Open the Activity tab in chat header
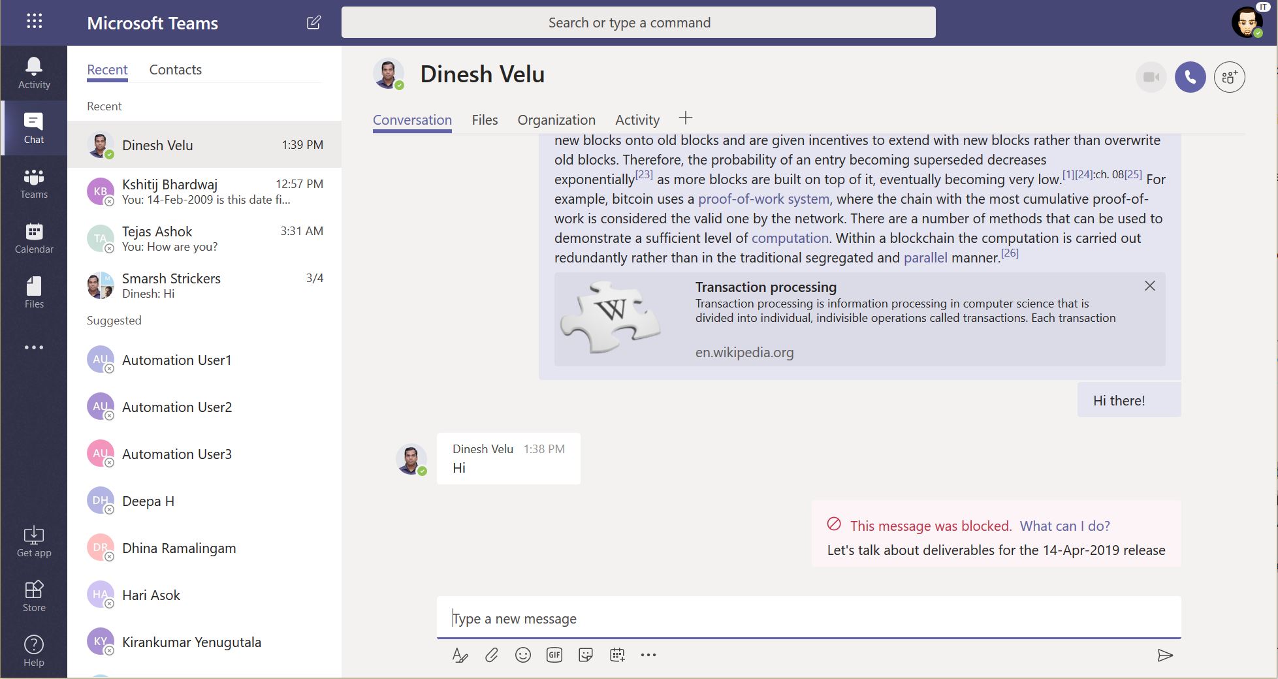Image resolution: width=1278 pixels, height=679 pixels. click(x=637, y=120)
